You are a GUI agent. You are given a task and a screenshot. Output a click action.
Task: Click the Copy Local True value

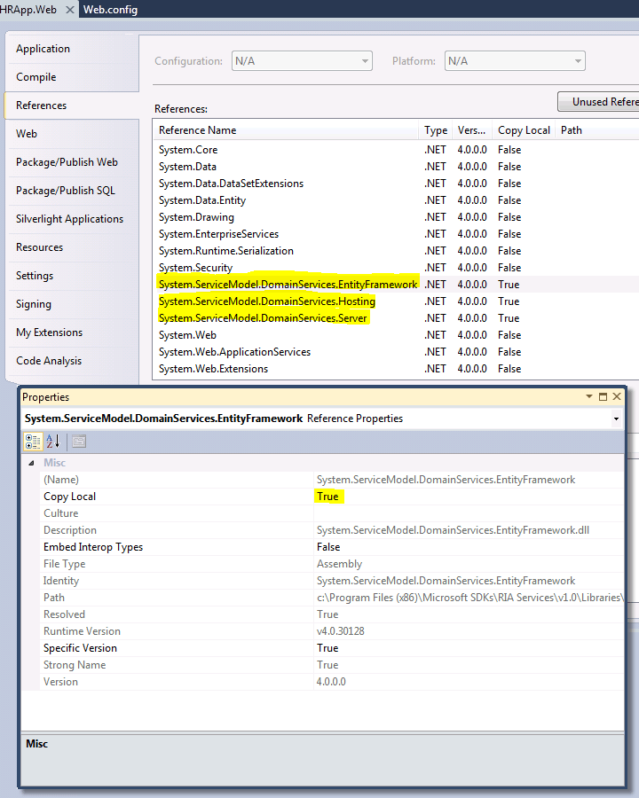pos(327,497)
